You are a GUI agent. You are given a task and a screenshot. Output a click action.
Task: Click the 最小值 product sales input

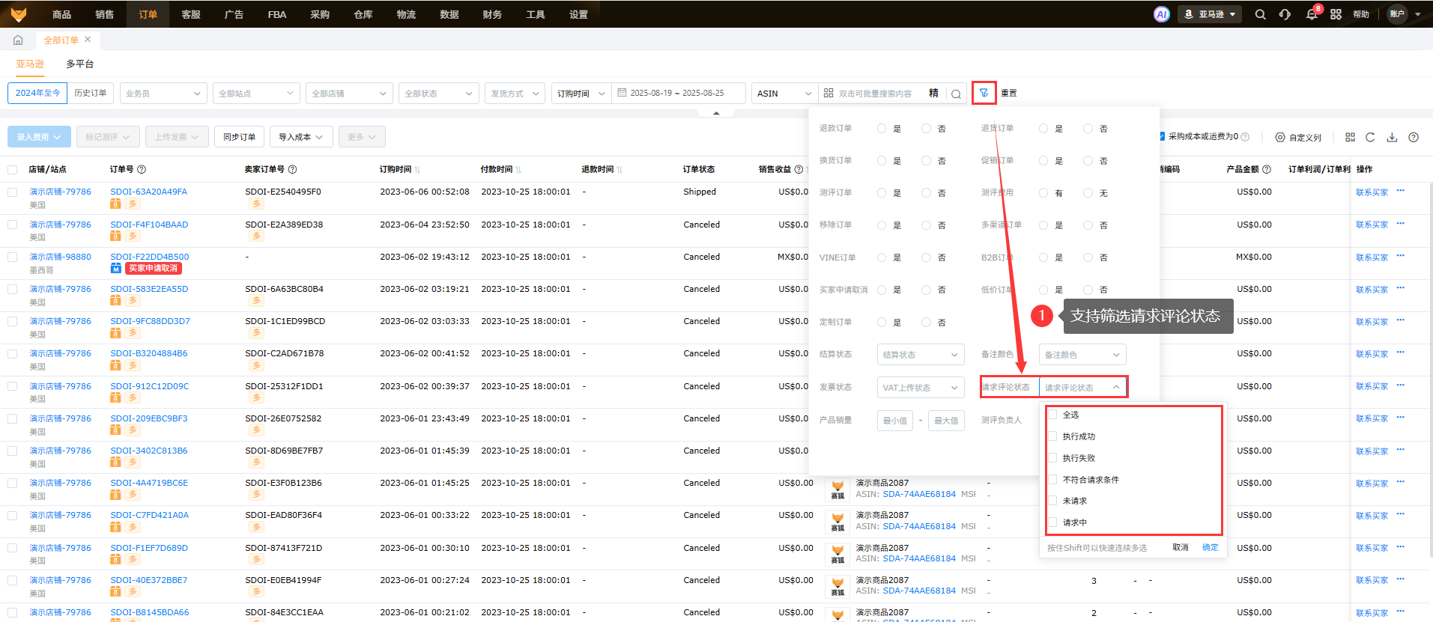pos(894,420)
